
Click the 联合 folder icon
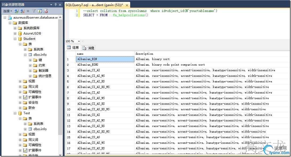point(25,108)
